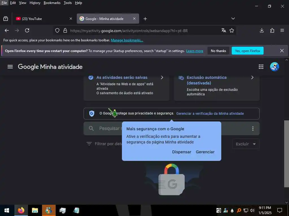Open File Explorer from the taskbar
289x216 pixels.
tap(35, 210)
